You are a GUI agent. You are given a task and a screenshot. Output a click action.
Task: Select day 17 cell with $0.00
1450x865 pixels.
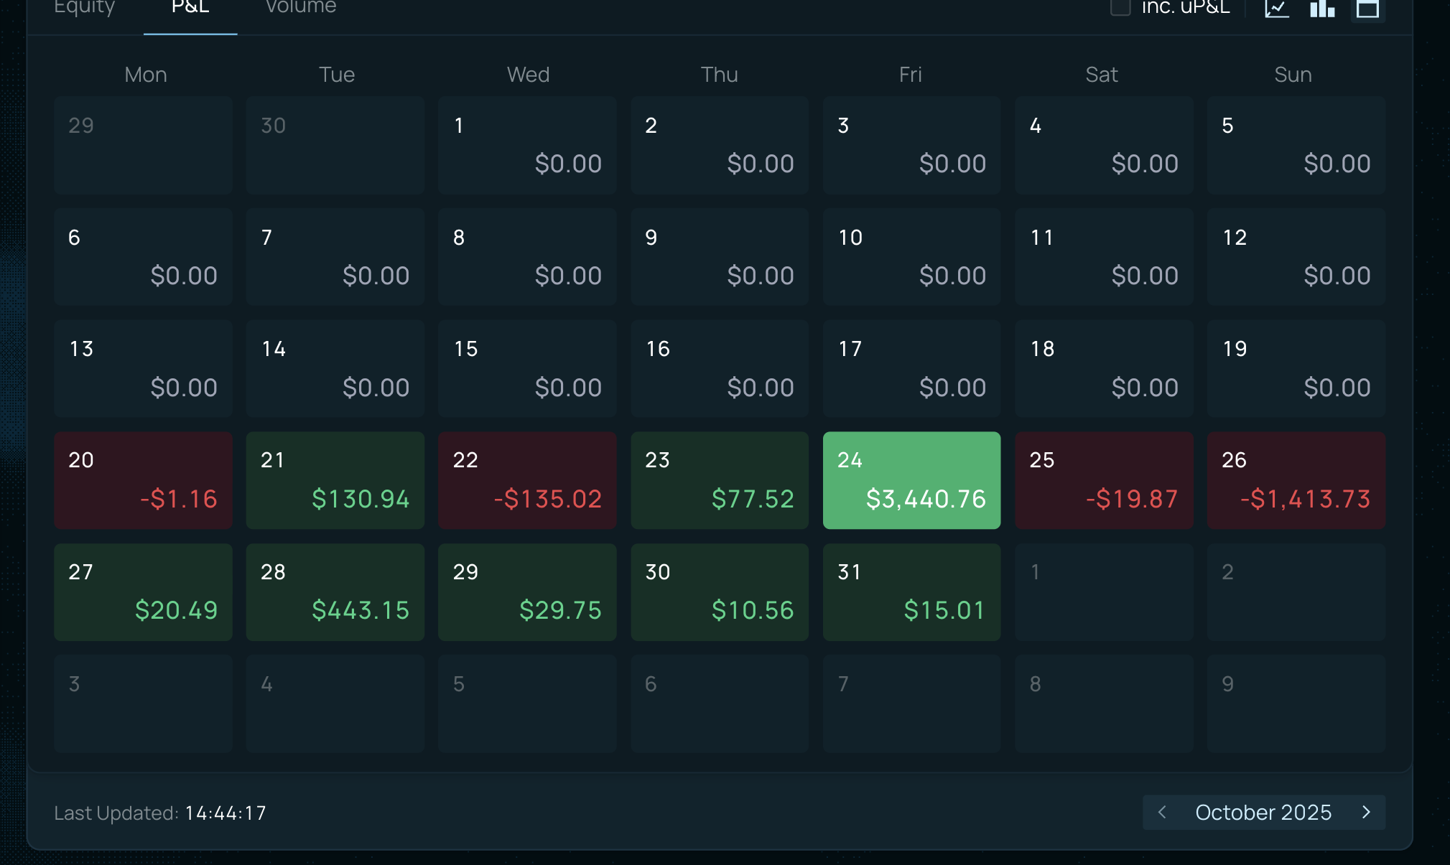click(x=911, y=369)
